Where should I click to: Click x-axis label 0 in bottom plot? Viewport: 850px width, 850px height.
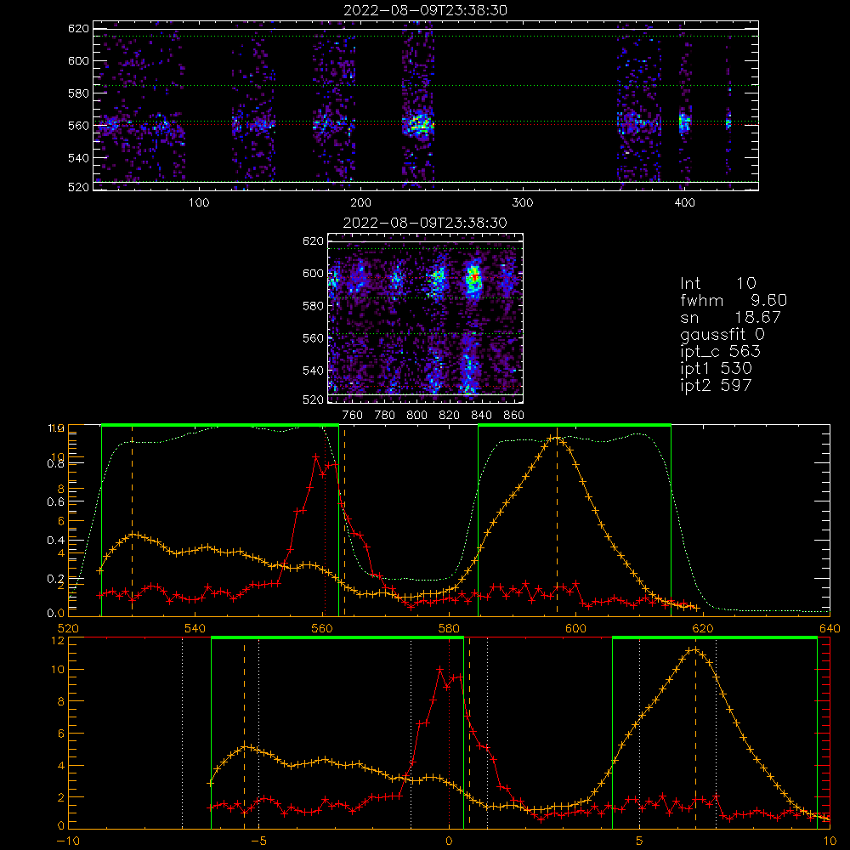pos(449,841)
